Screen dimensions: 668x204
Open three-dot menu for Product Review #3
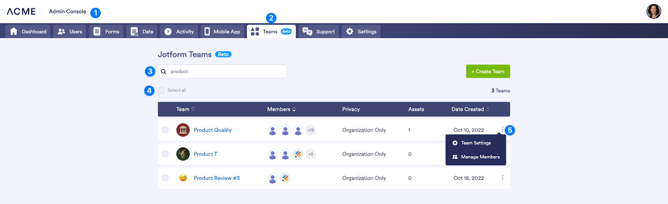pyautogui.click(x=502, y=178)
